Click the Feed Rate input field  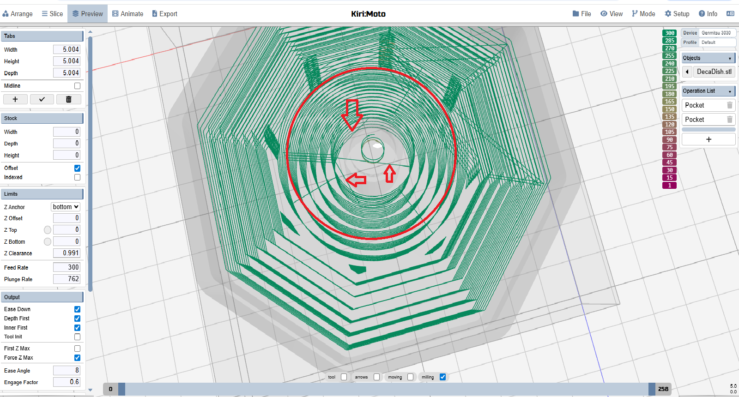(x=67, y=267)
